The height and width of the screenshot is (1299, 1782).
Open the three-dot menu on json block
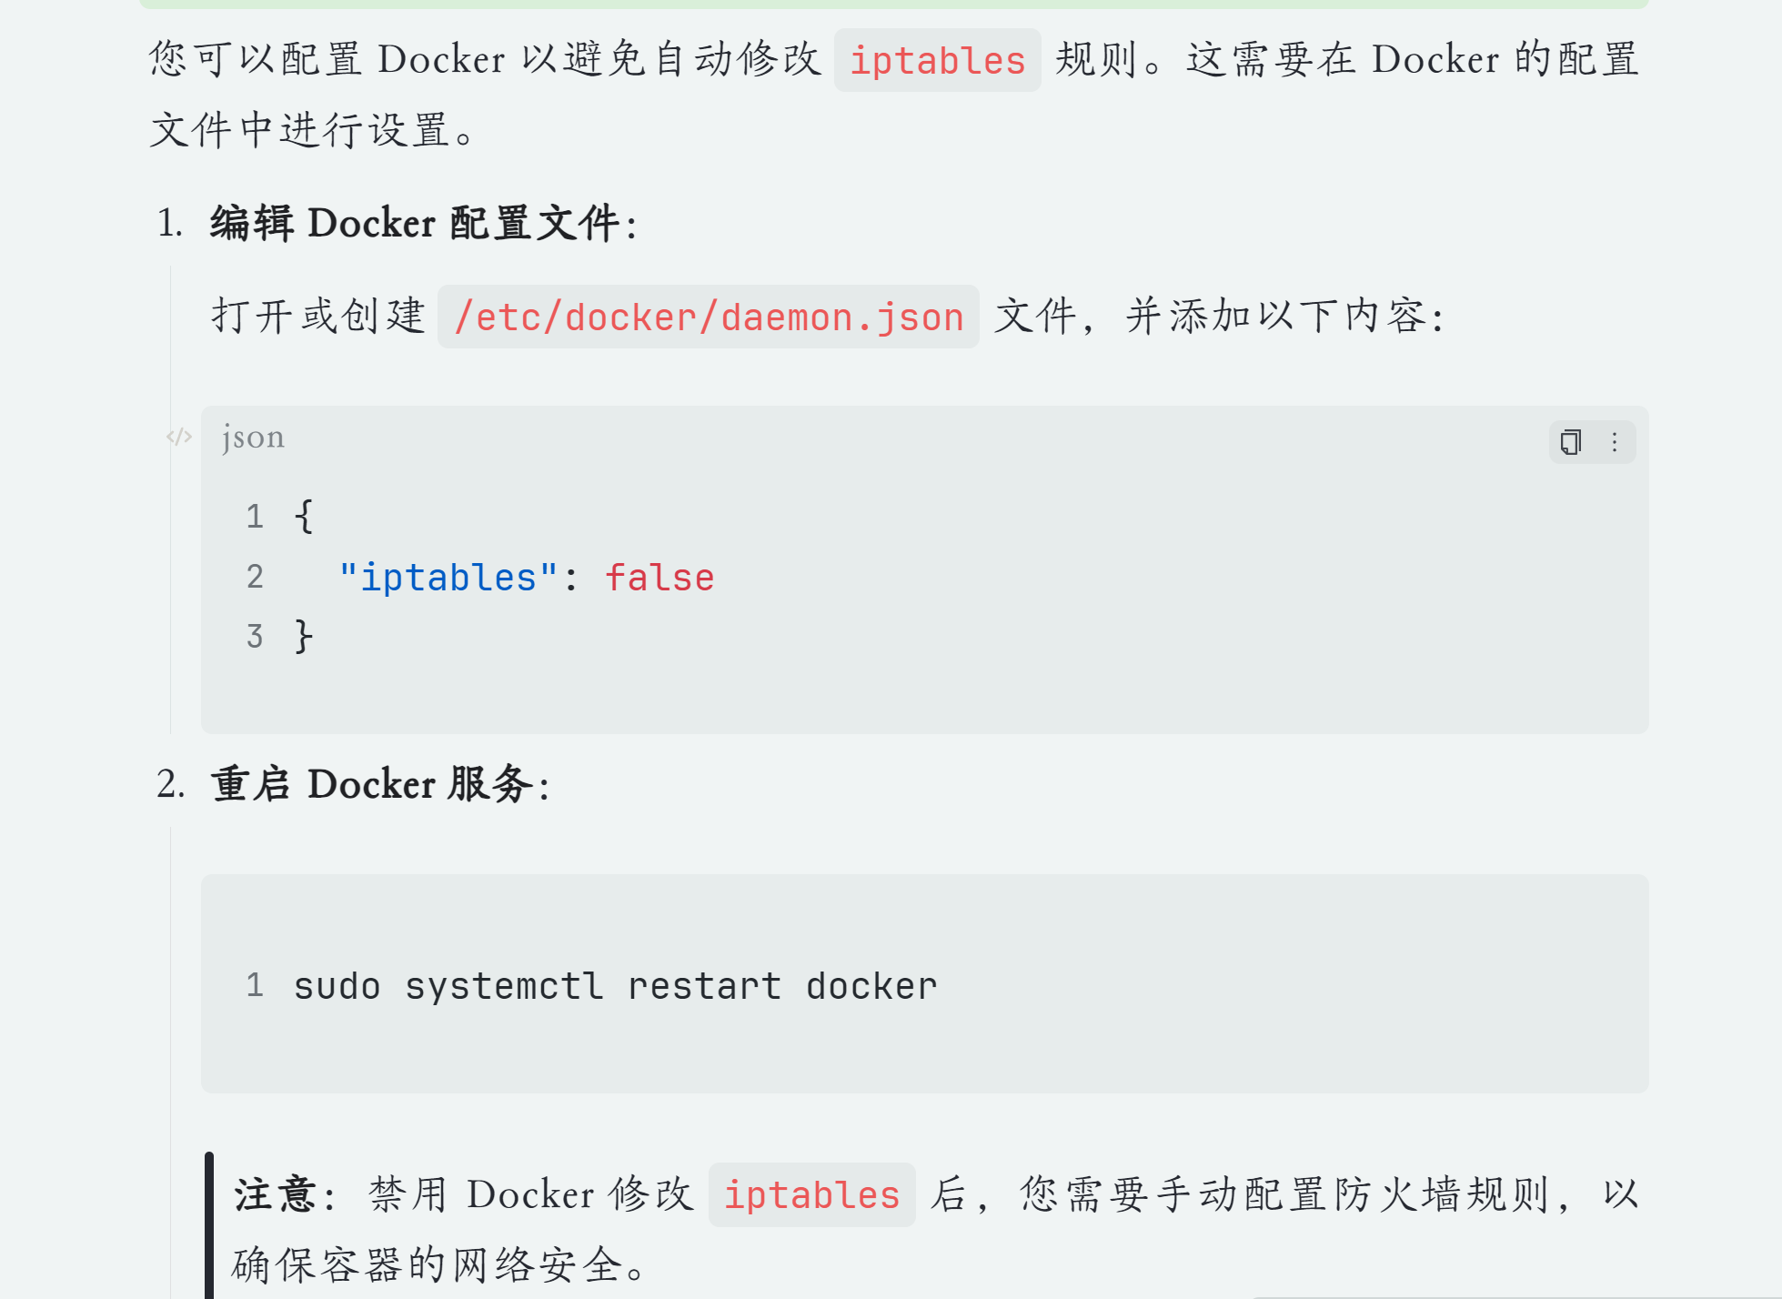tap(1615, 442)
